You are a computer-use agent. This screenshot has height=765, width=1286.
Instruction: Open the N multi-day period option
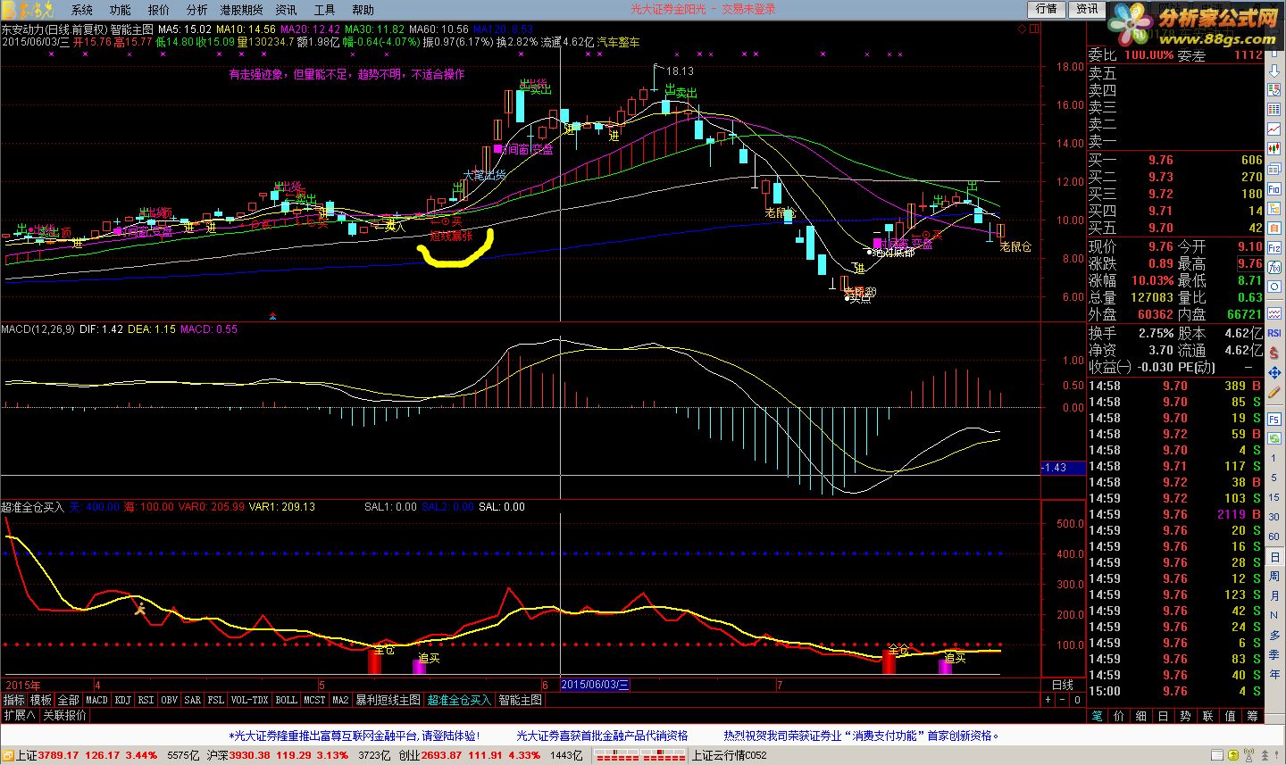tap(1274, 615)
